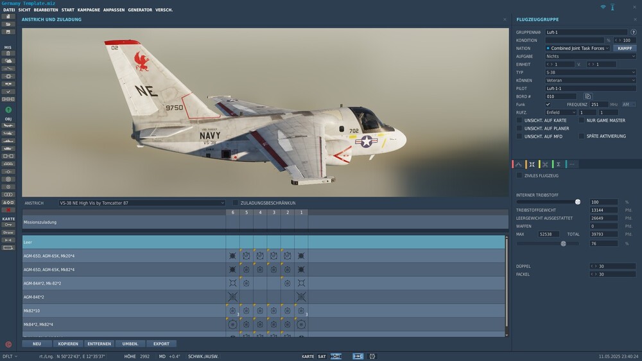Viewport: 642px width, 361px height.
Task: Click the FREQUENZ input showing 251
Action: click(599, 105)
